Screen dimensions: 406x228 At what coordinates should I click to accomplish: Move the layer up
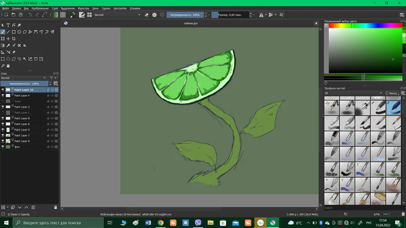click(27, 207)
